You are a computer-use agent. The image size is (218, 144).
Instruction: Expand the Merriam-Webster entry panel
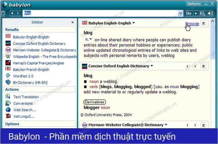[x=204, y=125]
